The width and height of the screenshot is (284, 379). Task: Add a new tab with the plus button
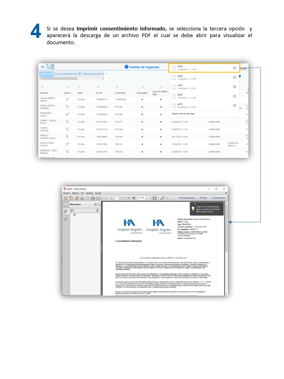tap(106, 74)
